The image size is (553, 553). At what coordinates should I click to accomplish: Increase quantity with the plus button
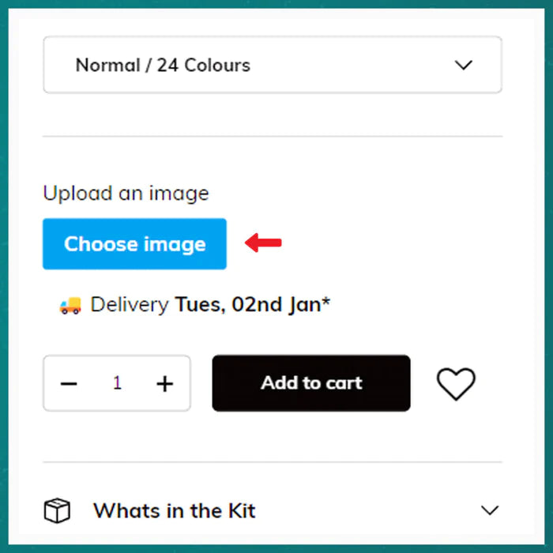pyautogui.click(x=164, y=384)
